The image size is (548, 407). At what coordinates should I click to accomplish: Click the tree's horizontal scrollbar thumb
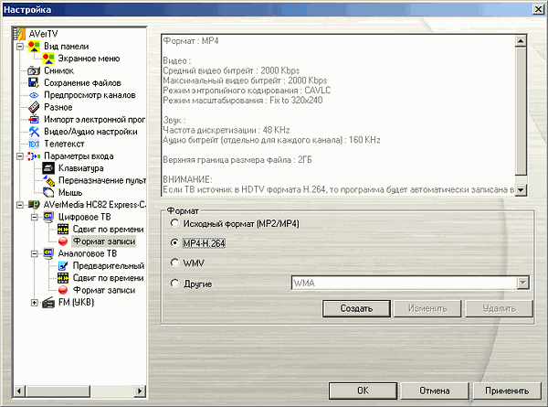57,391
